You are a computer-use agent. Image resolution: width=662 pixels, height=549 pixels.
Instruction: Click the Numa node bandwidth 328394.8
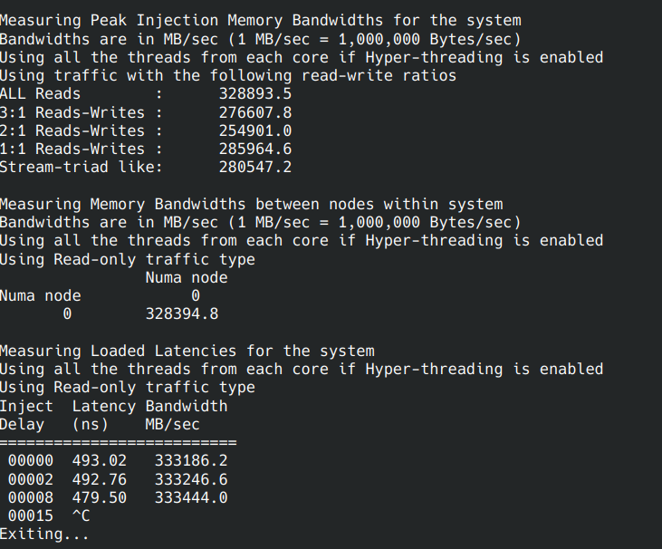pos(182,313)
